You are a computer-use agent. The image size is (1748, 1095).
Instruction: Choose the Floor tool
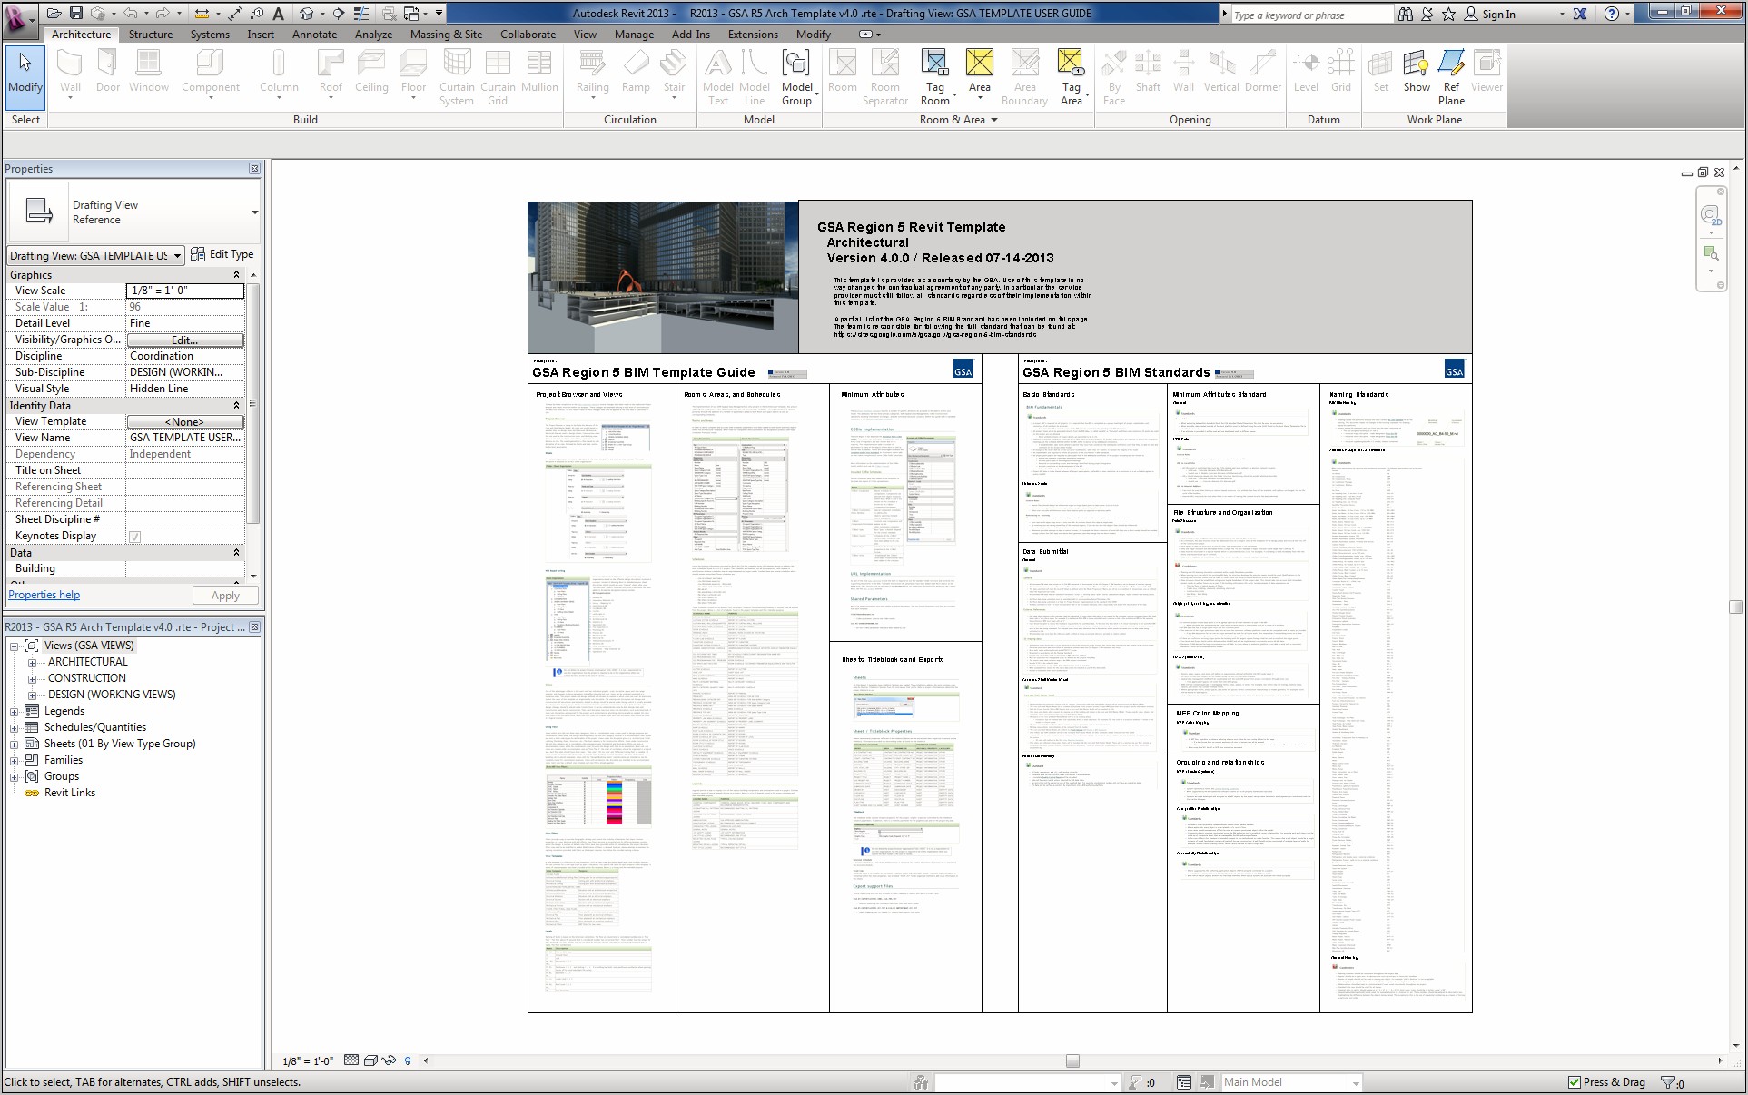[413, 72]
